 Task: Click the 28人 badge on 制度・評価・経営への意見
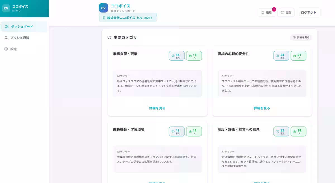tap(298, 131)
